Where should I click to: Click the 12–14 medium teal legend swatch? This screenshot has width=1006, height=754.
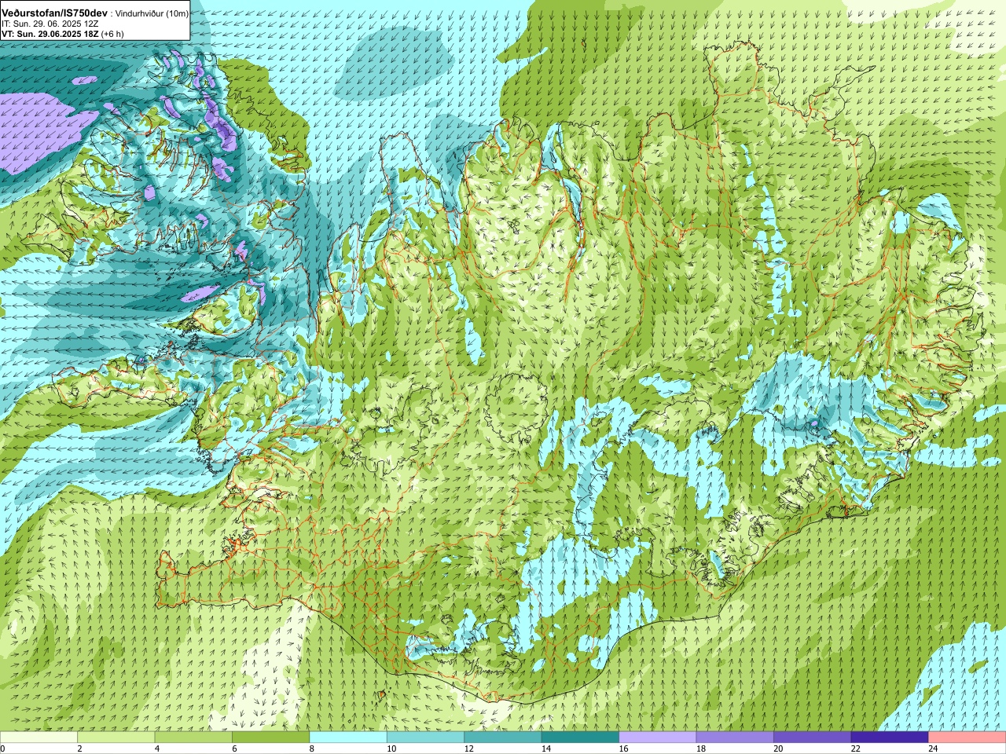coord(503,738)
